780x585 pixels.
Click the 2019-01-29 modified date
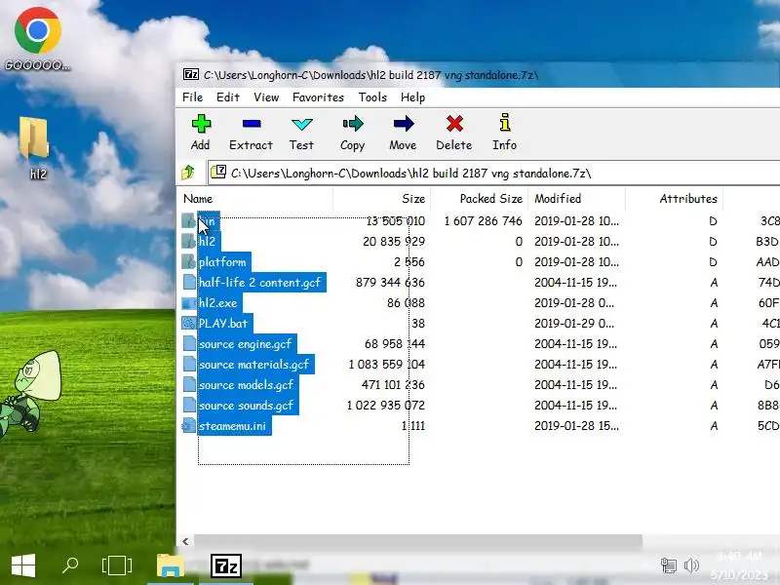click(x=574, y=324)
